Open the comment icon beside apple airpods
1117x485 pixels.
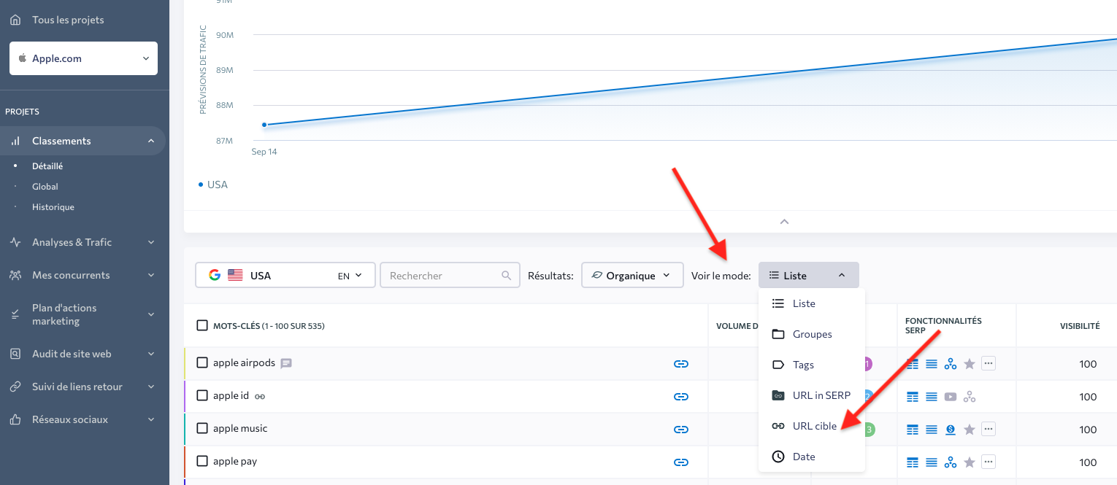tap(286, 363)
